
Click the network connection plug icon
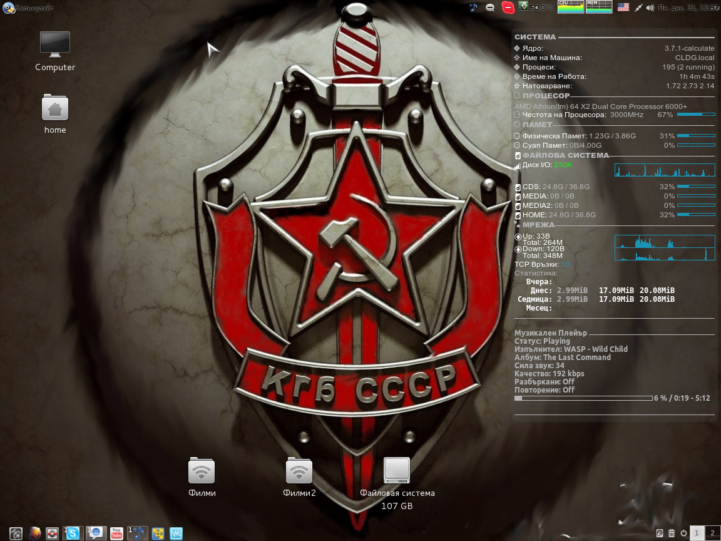(x=638, y=8)
